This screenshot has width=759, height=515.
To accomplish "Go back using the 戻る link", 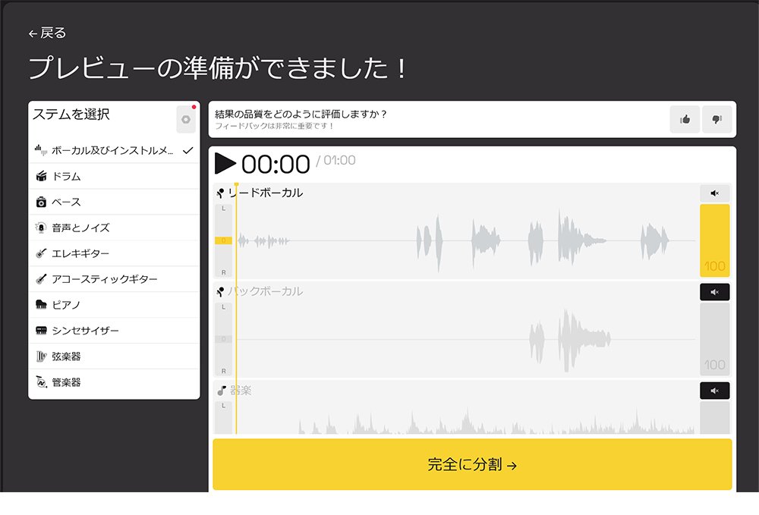I will pyautogui.click(x=46, y=33).
